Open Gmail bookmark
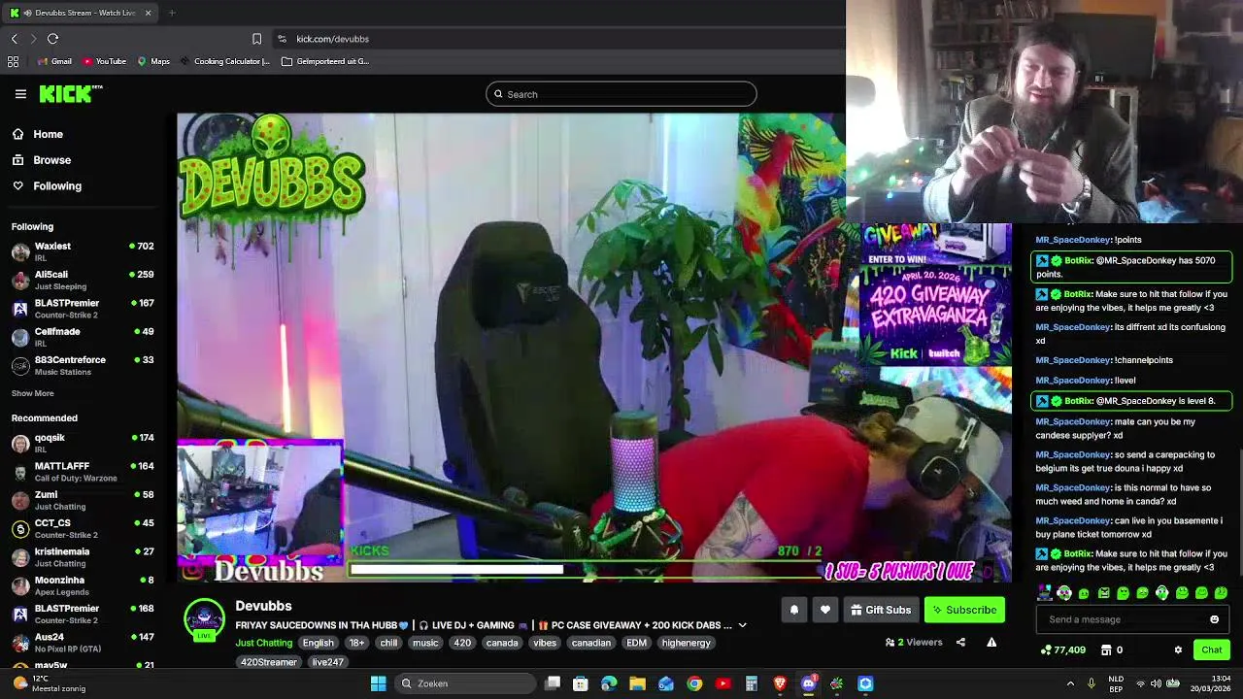This screenshot has height=699, width=1243. (x=54, y=61)
